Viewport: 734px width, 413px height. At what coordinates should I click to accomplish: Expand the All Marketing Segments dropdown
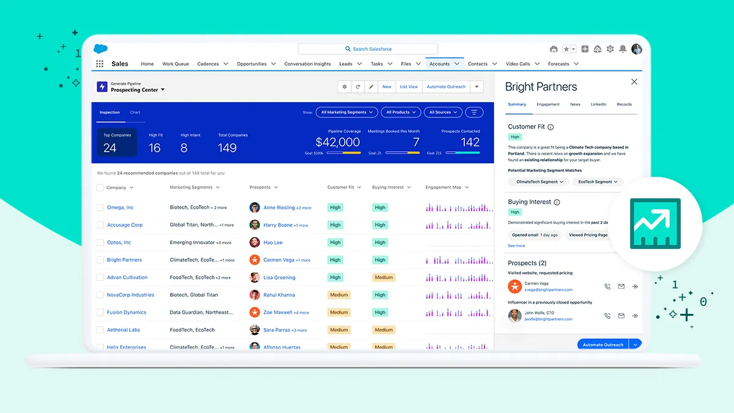[346, 112]
